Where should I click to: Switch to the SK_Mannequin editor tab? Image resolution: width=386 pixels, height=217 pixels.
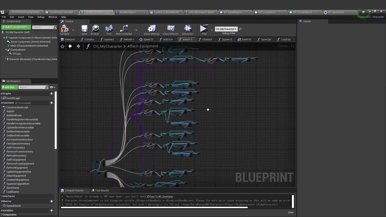128,12
